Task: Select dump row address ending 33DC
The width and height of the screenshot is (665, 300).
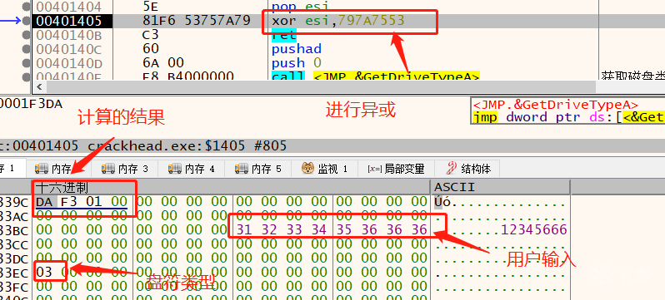Action: 14,258
